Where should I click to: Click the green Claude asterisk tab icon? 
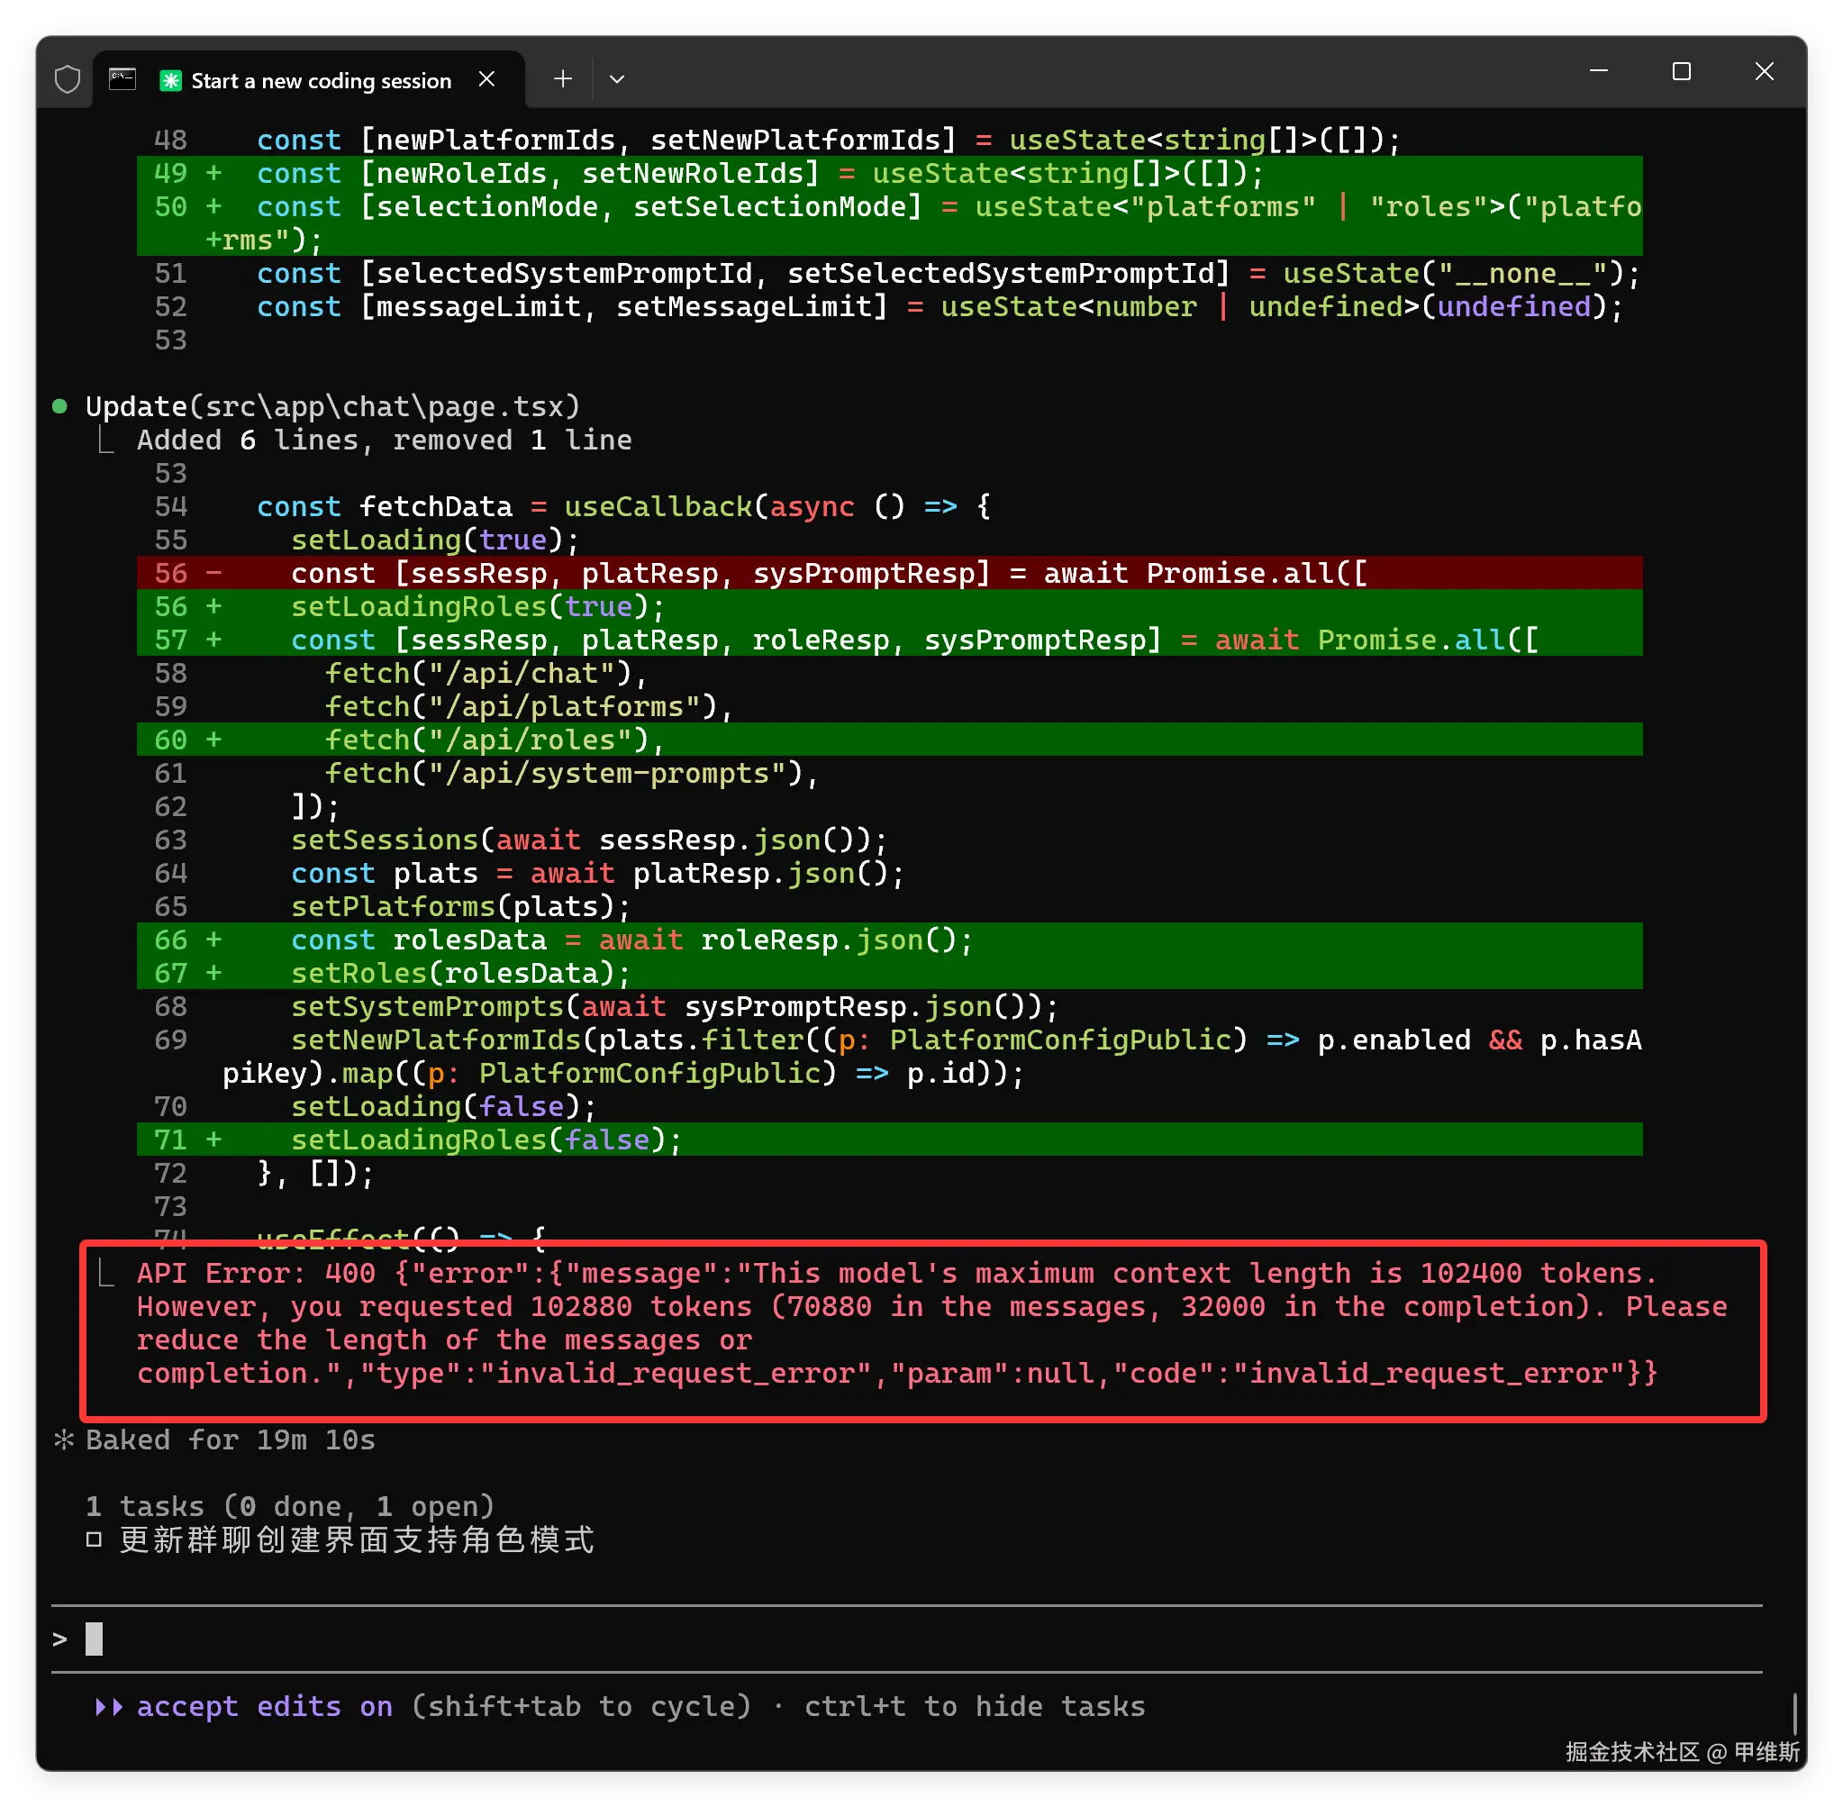pyautogui.click(x=171, y=81)
